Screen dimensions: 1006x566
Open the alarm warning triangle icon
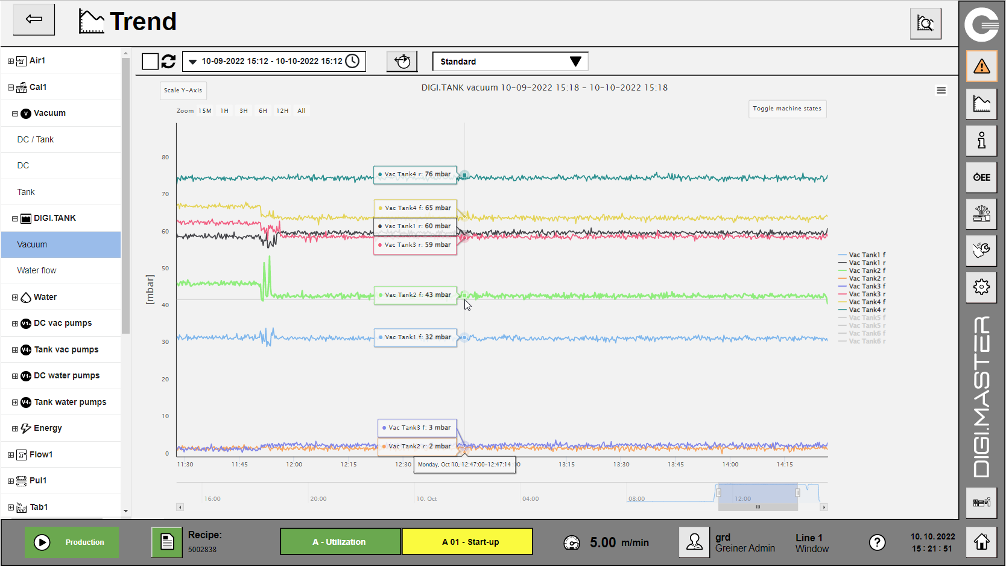(x=981, y=66)
